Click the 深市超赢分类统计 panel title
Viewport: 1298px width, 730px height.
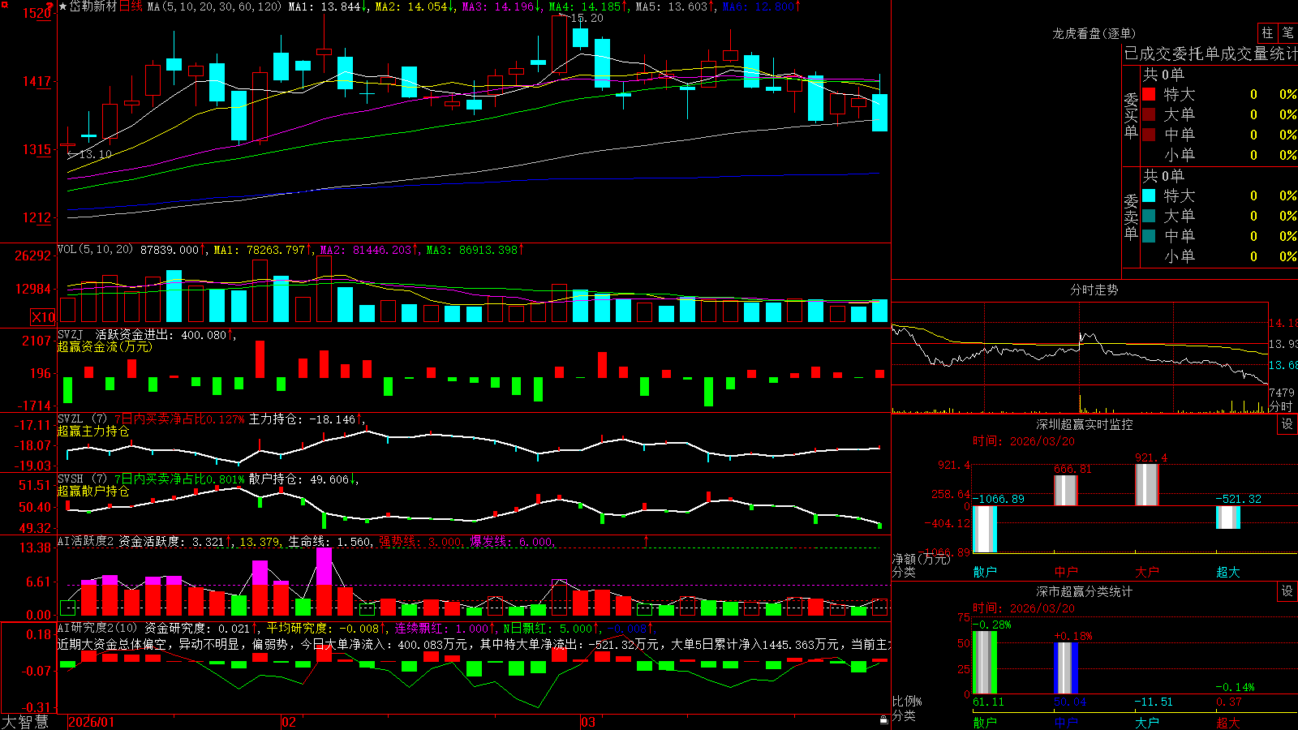point(1084,591)
